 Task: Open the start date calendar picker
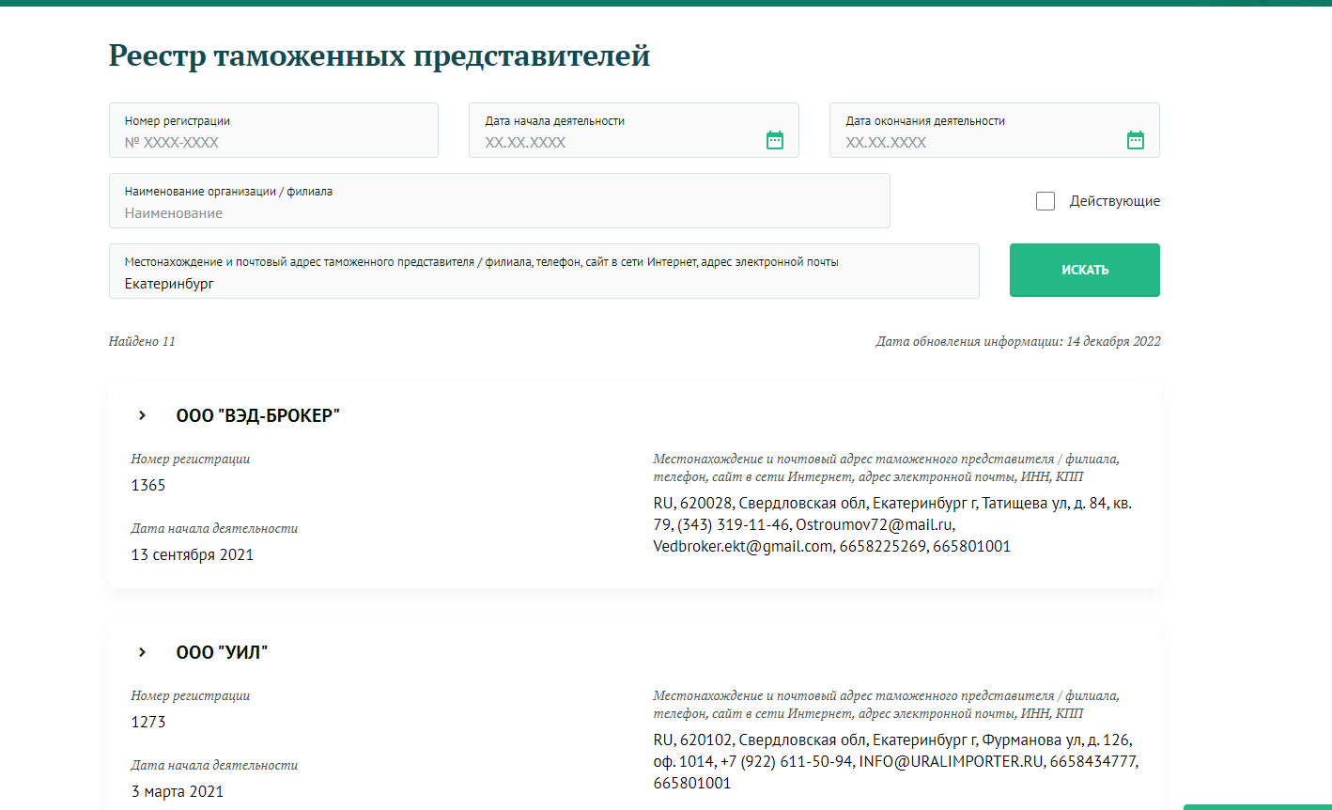tap(774, 140)
